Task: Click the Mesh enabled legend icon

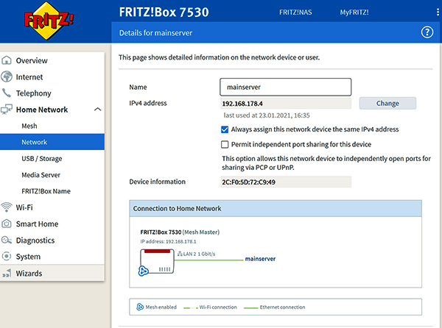Action: click(x=140, y=307)
